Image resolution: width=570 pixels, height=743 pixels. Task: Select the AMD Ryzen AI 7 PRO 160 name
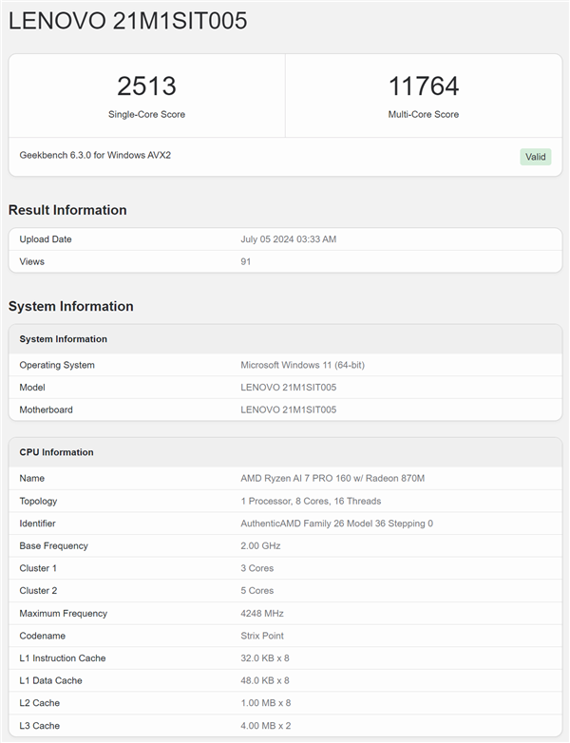click(332, 478)
